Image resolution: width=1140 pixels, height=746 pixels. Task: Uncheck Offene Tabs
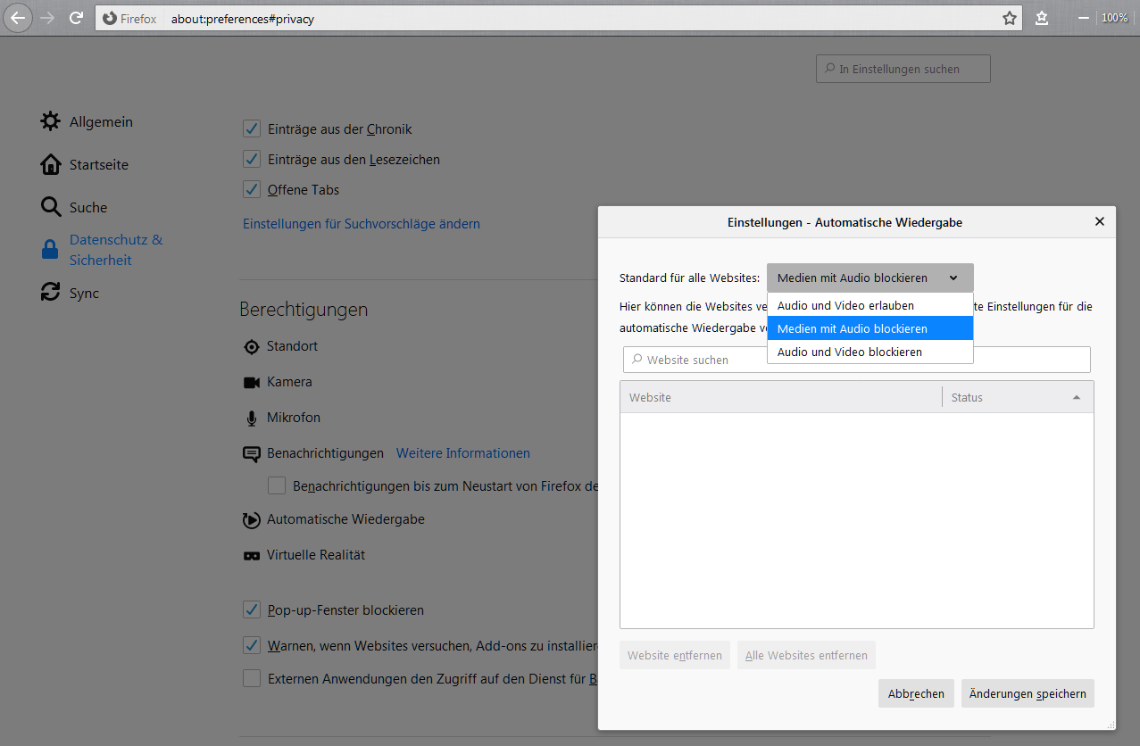tap(252, 189)
